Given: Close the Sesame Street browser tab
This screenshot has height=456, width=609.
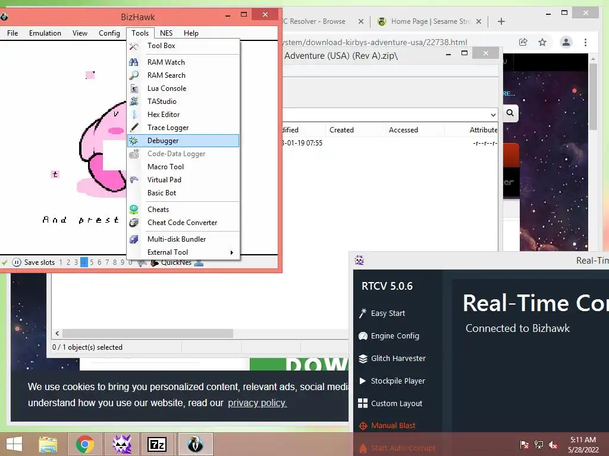Looking at the screenshot, I should point(479,21).
